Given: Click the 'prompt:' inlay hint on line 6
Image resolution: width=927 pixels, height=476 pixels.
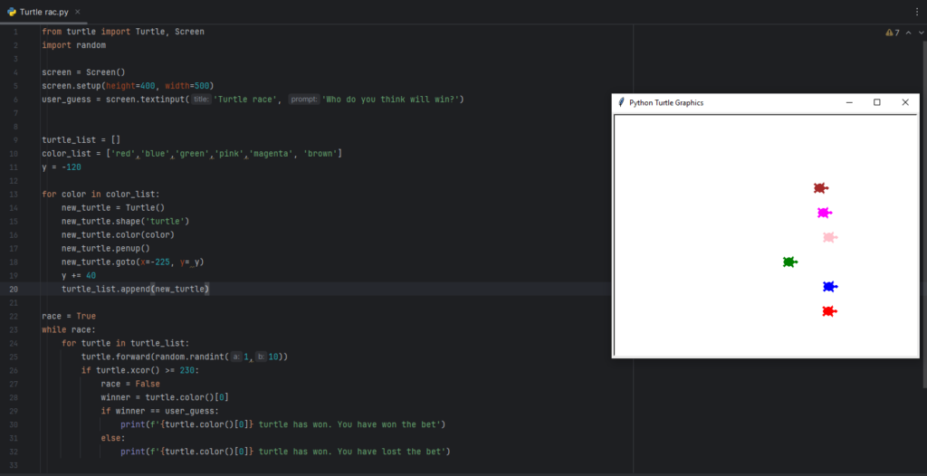Looking at the screenshot, I should [304, 99].
